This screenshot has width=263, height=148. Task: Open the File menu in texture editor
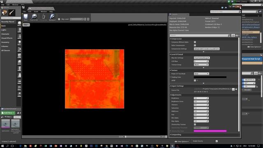(x=24, y=12)
